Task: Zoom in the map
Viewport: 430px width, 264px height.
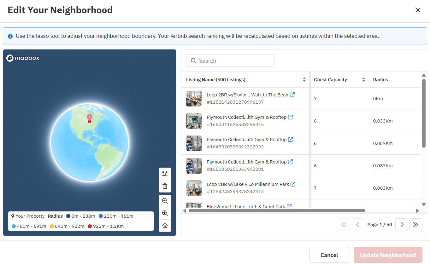Action: coord(165,213)
